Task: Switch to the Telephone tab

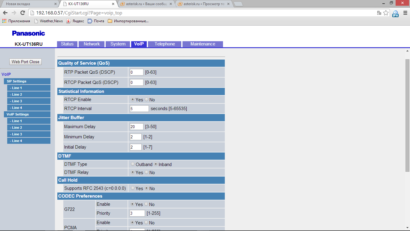Action: point(164,44)
